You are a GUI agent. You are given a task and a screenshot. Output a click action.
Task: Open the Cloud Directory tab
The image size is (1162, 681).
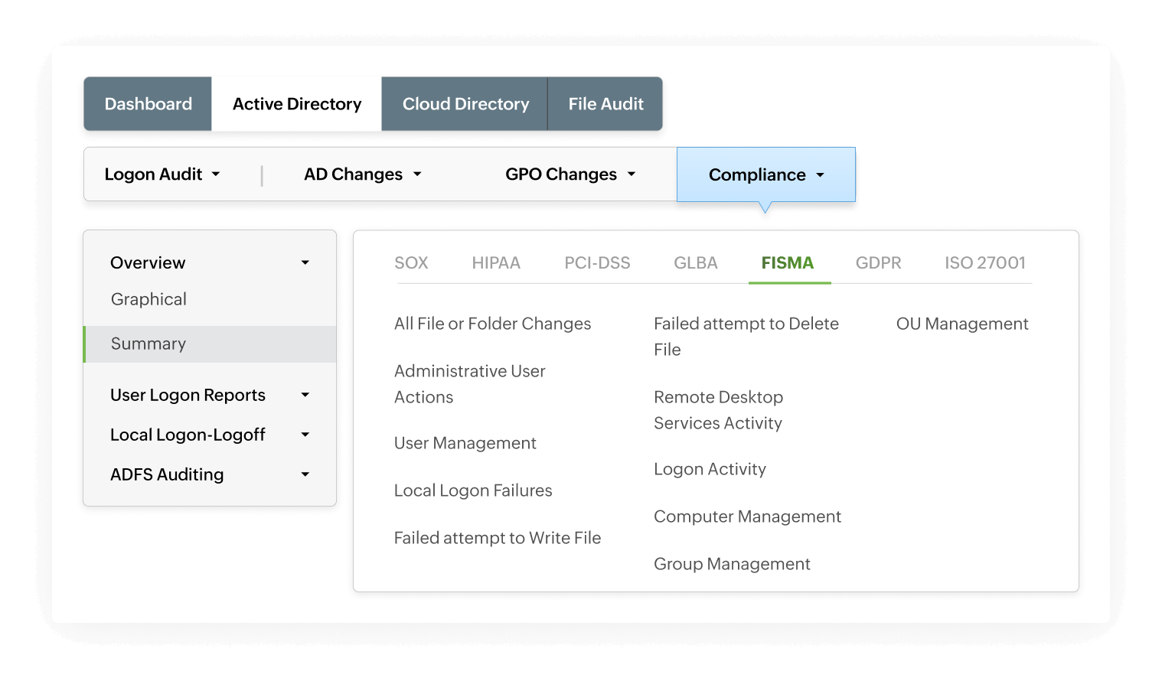465,103
